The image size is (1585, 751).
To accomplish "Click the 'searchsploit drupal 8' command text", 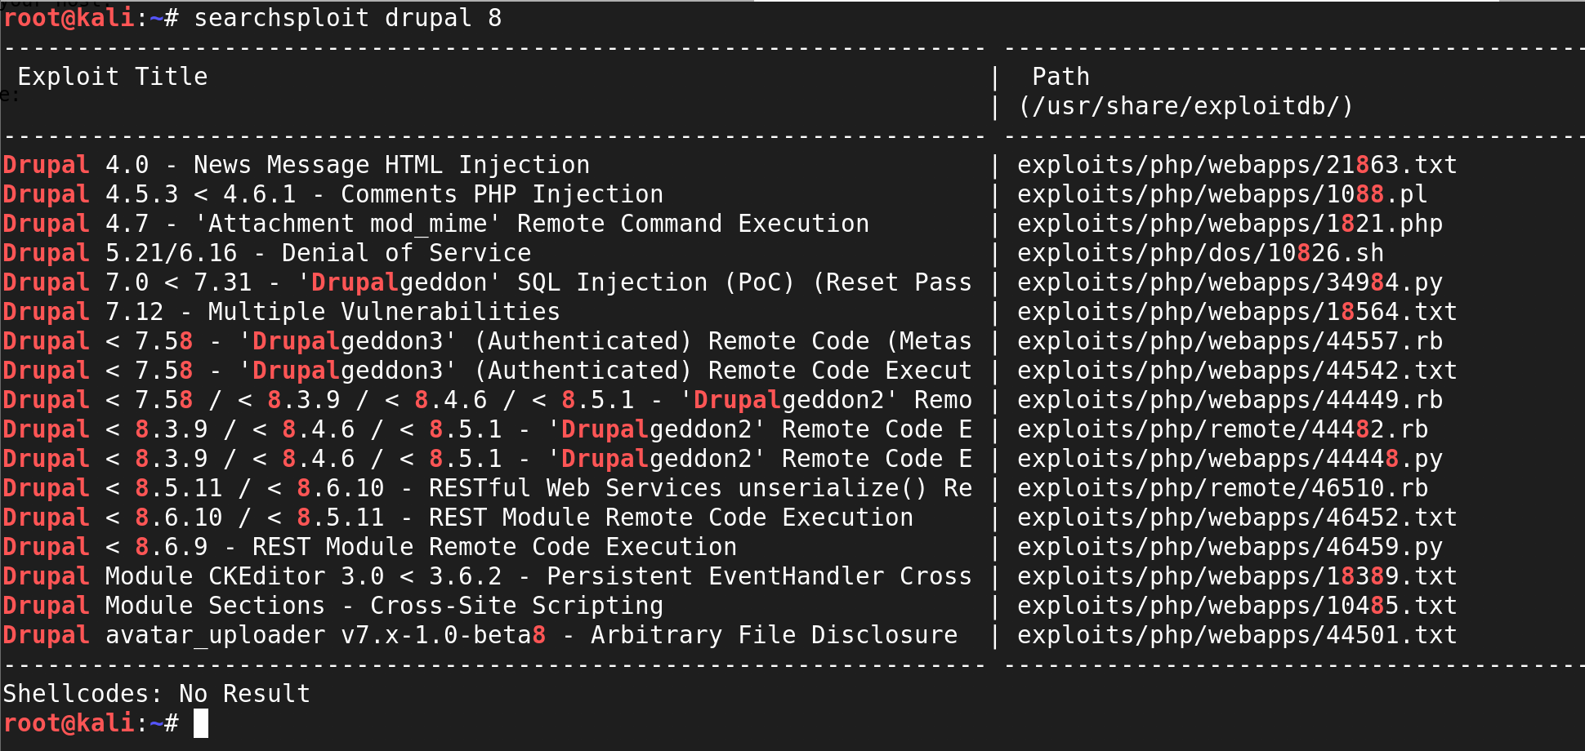I will (x=347, y=18).
